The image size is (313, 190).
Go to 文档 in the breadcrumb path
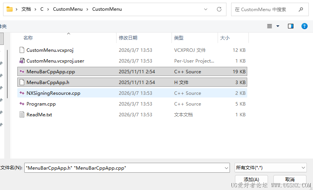point(26,9)
